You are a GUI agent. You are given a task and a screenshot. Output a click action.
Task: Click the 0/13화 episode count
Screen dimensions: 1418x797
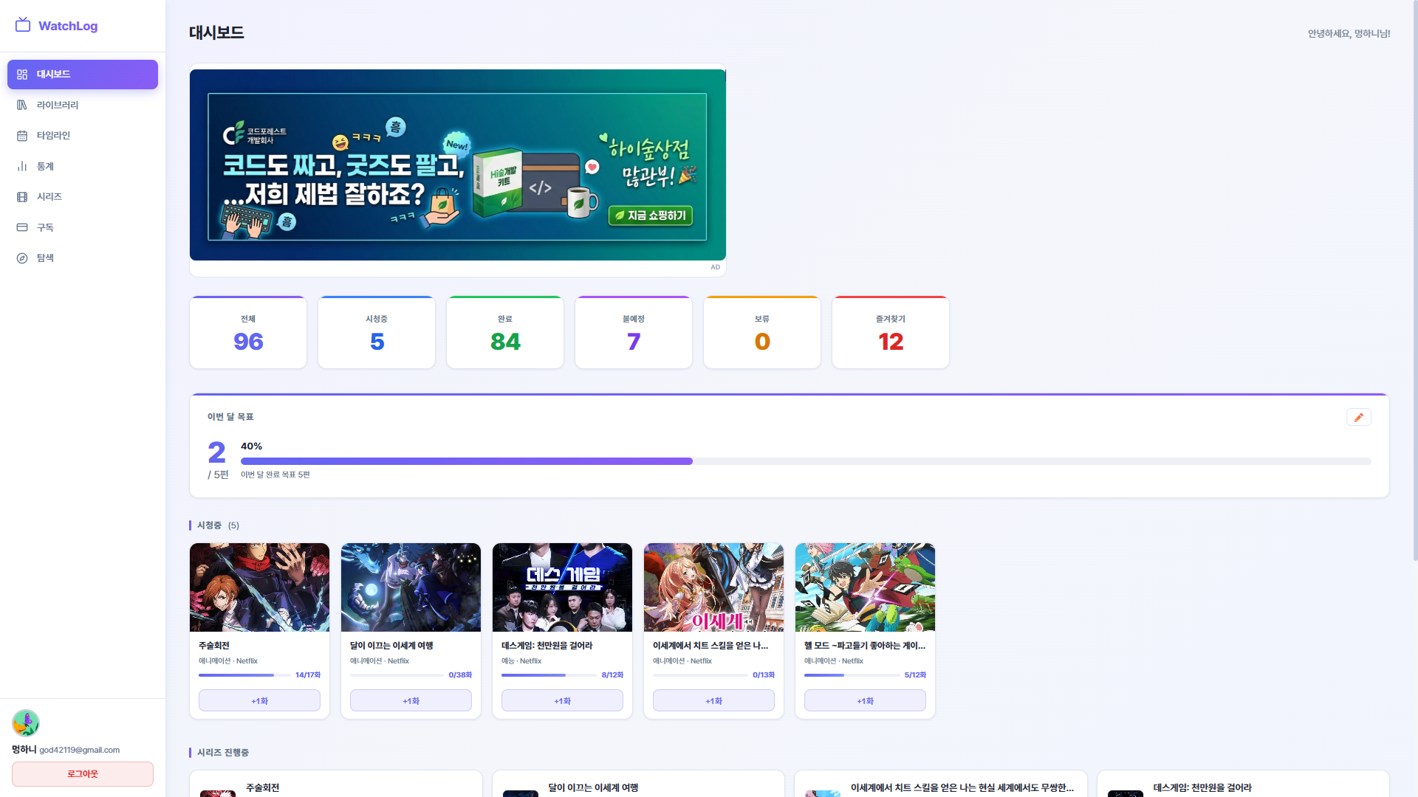pyautogui.click(x=764, y=675)
